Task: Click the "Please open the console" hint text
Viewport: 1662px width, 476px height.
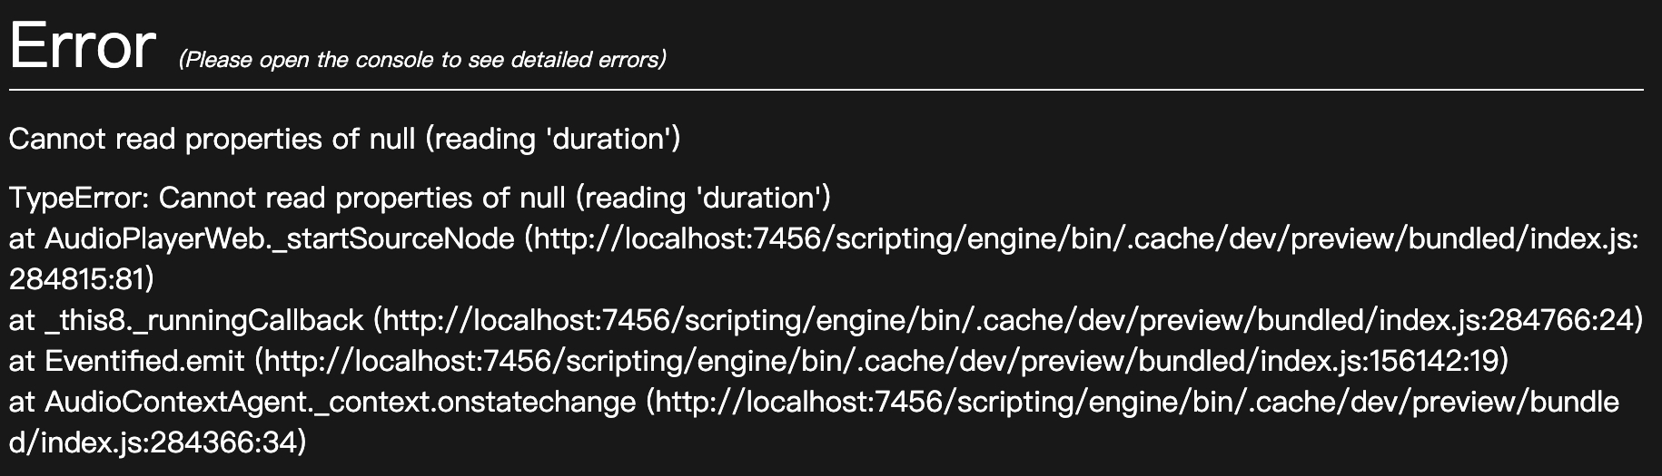Action: click(421, 60)
